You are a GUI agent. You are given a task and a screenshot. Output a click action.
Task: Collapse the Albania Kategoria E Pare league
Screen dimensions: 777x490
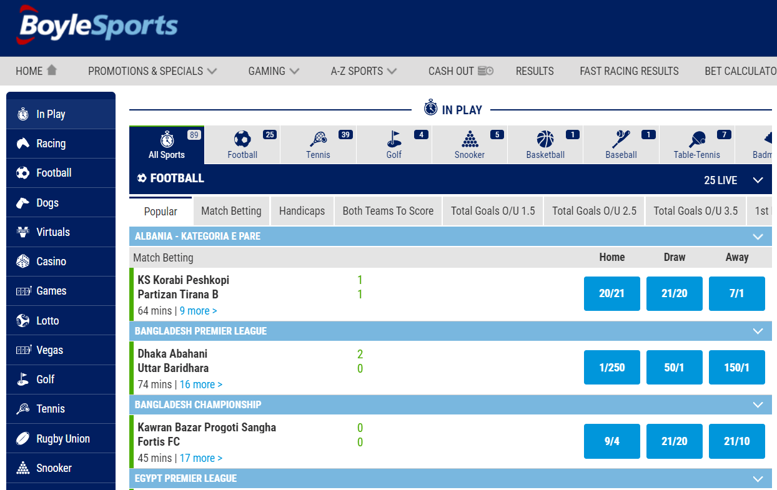point(758,237)
